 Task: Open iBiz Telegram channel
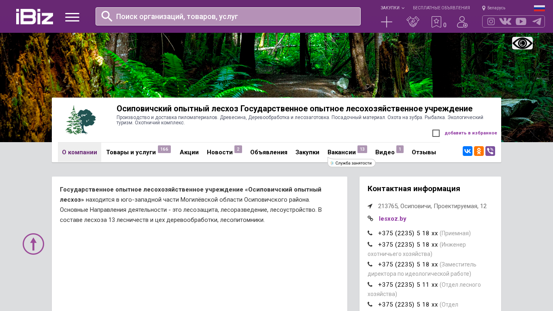[x=537, y=21]
